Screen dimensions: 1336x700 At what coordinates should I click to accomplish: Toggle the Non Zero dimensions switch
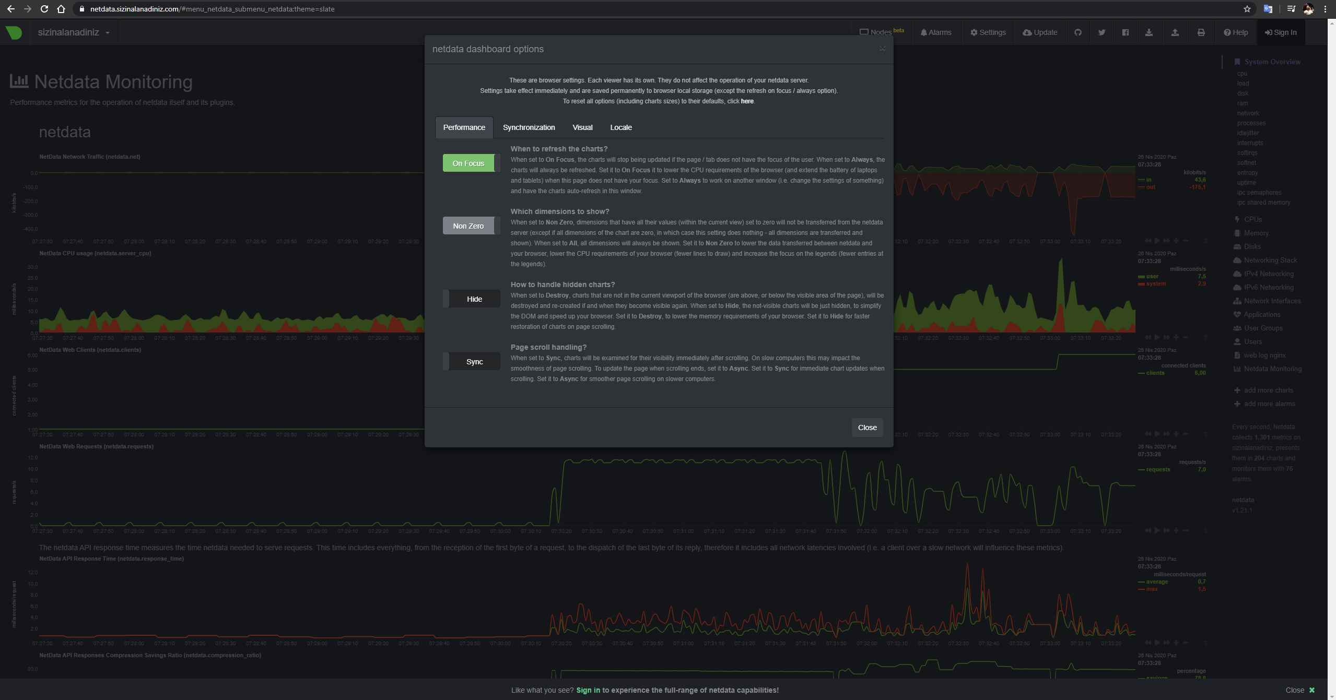pyautogui.click(x=471, y=226)
